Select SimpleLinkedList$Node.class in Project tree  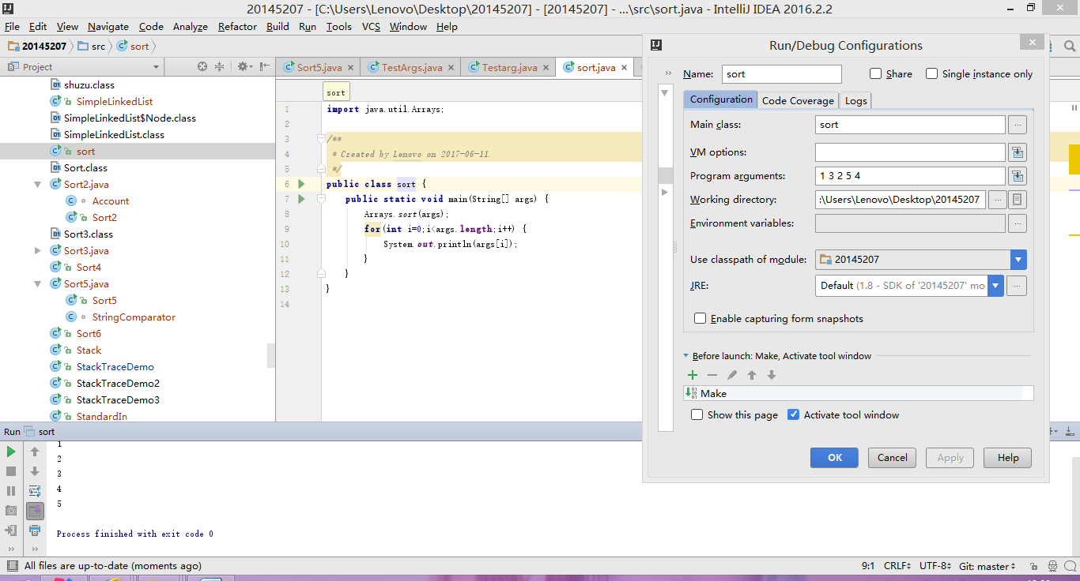[130, 118]
